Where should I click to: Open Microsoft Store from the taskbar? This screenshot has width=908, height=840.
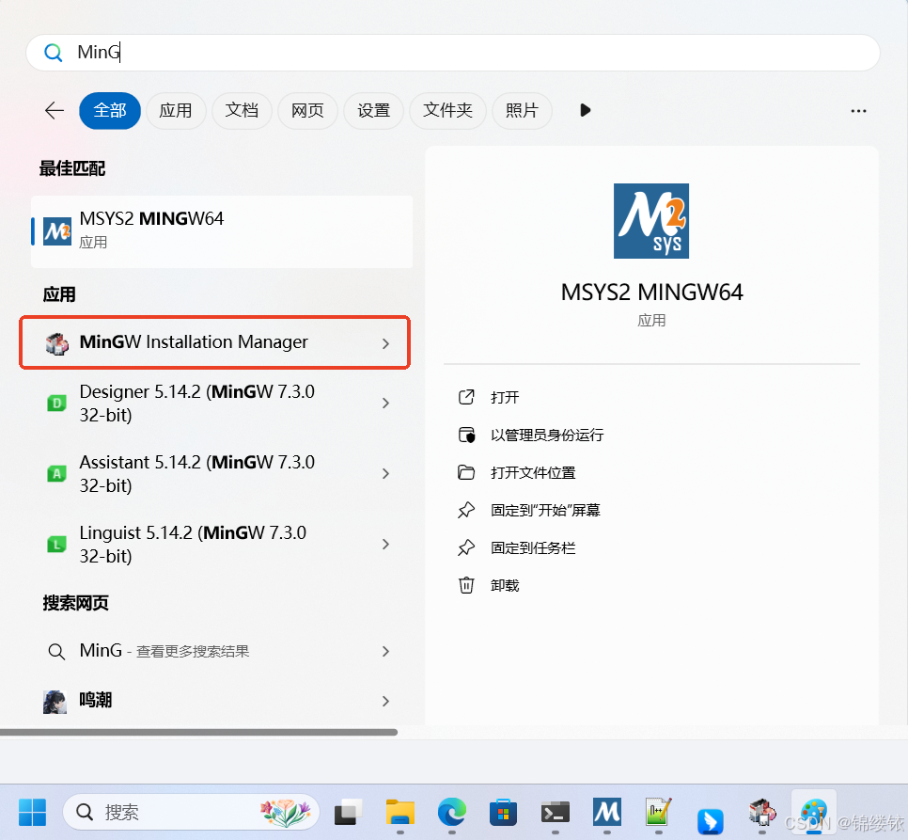[503, 812]
